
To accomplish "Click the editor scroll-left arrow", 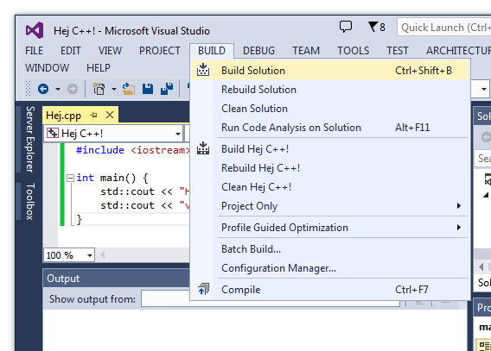I will 102,255.
